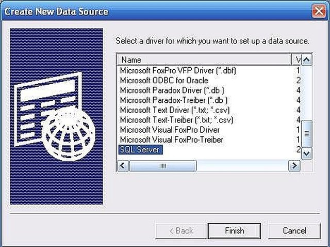Select the SQL Server driver

[141, 149]
